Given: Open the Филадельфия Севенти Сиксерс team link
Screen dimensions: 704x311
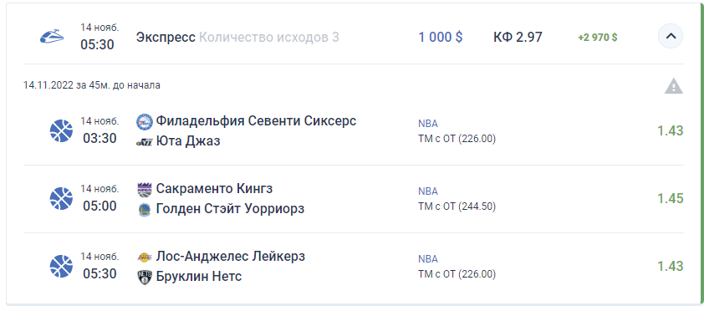Looking at the screenshot, I should (256, 121).
